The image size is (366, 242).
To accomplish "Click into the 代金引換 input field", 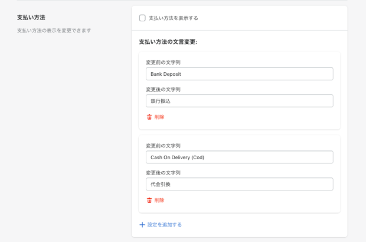I will coord(239,185).
